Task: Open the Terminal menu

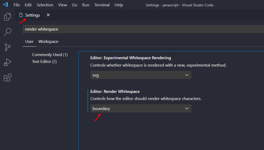Action: 102,5
